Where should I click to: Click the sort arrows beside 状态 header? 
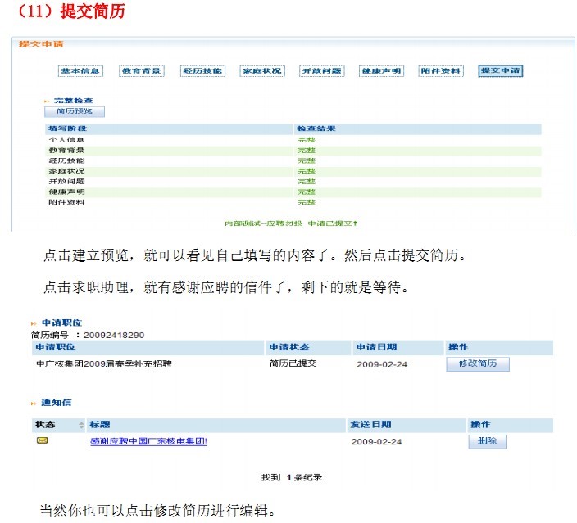pyautogui.click(x=81, y=425)
